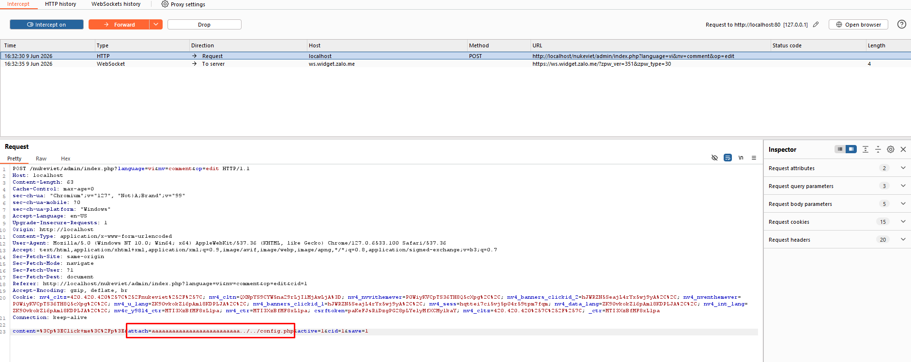Switch to the HTTP history tab
Screen dimensions: 911x362
click(61, 4)
